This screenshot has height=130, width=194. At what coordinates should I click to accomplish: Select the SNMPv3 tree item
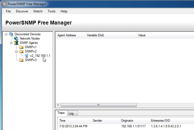[x=31, y=60]
